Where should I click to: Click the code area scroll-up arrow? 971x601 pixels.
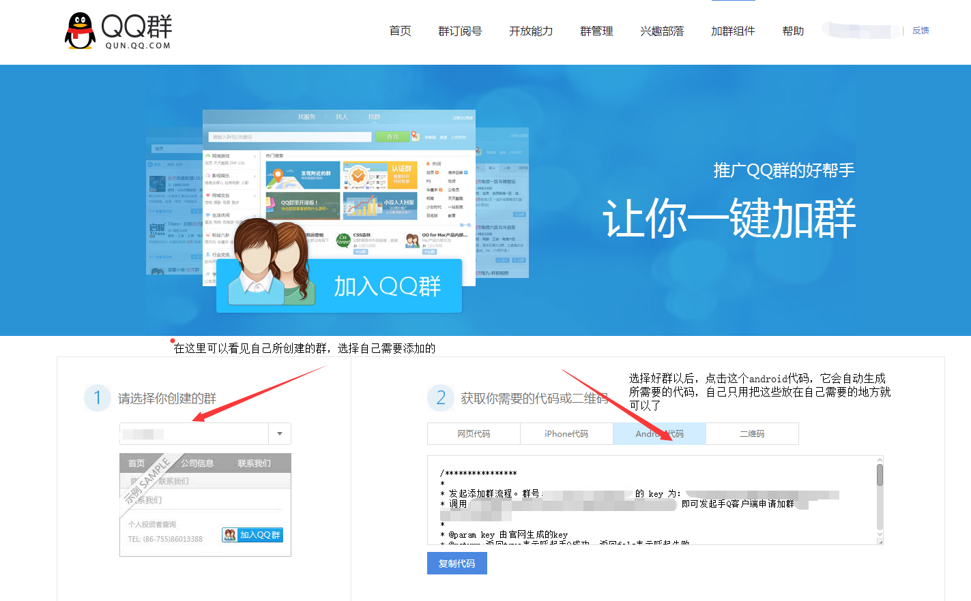[x=880, y=459]
